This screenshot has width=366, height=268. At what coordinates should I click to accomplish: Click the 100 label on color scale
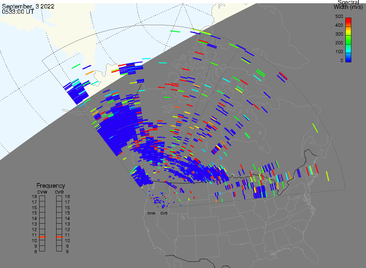[x=339, y=52]
